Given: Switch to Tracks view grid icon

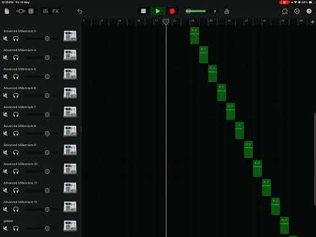Looking at the screenshot, I should pos(31,11).
